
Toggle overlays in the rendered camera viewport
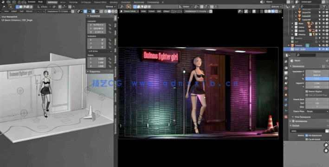pyautogui.click(x=254, y=11)
